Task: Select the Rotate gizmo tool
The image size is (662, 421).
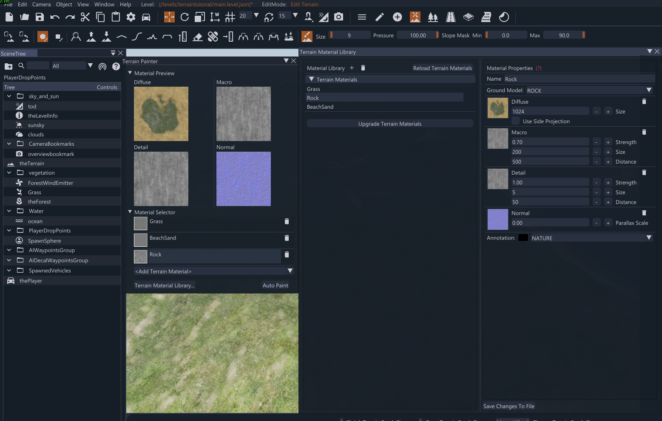Action: click(185, 17)
